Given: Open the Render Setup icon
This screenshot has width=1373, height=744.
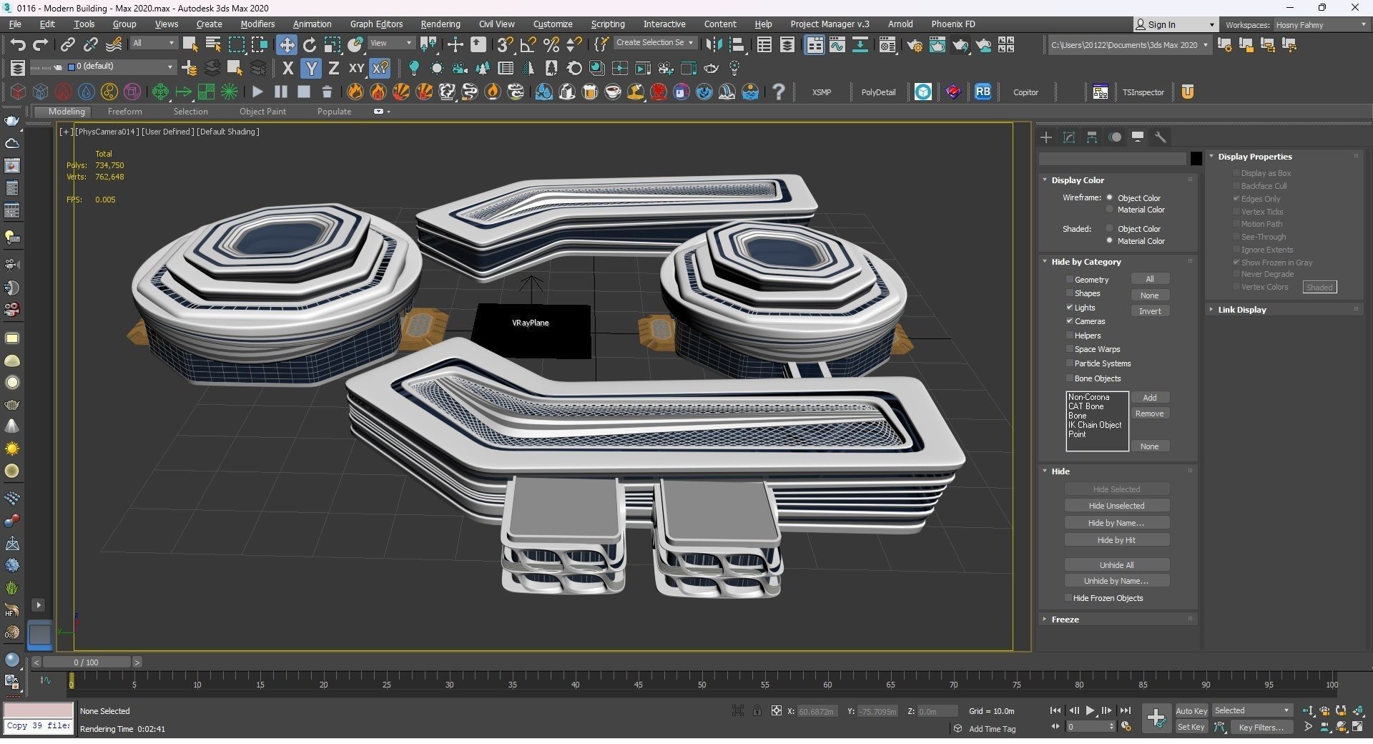Looking at the screenshot, I should coord(914,45).
